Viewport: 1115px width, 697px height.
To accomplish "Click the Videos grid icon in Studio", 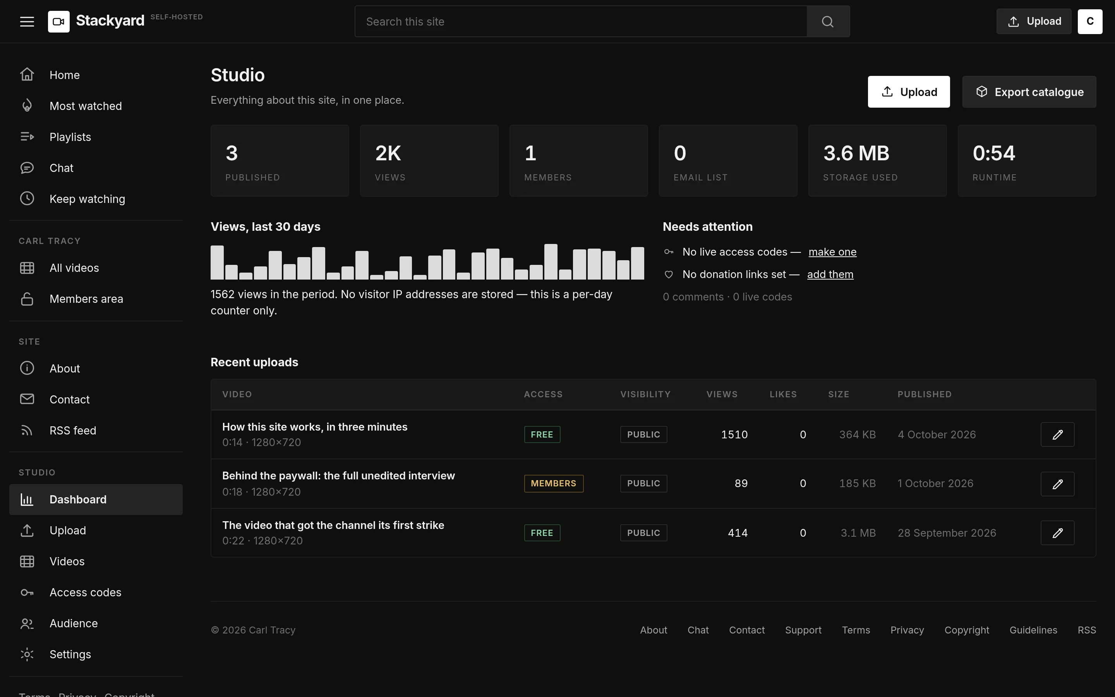I will point(27,561).
